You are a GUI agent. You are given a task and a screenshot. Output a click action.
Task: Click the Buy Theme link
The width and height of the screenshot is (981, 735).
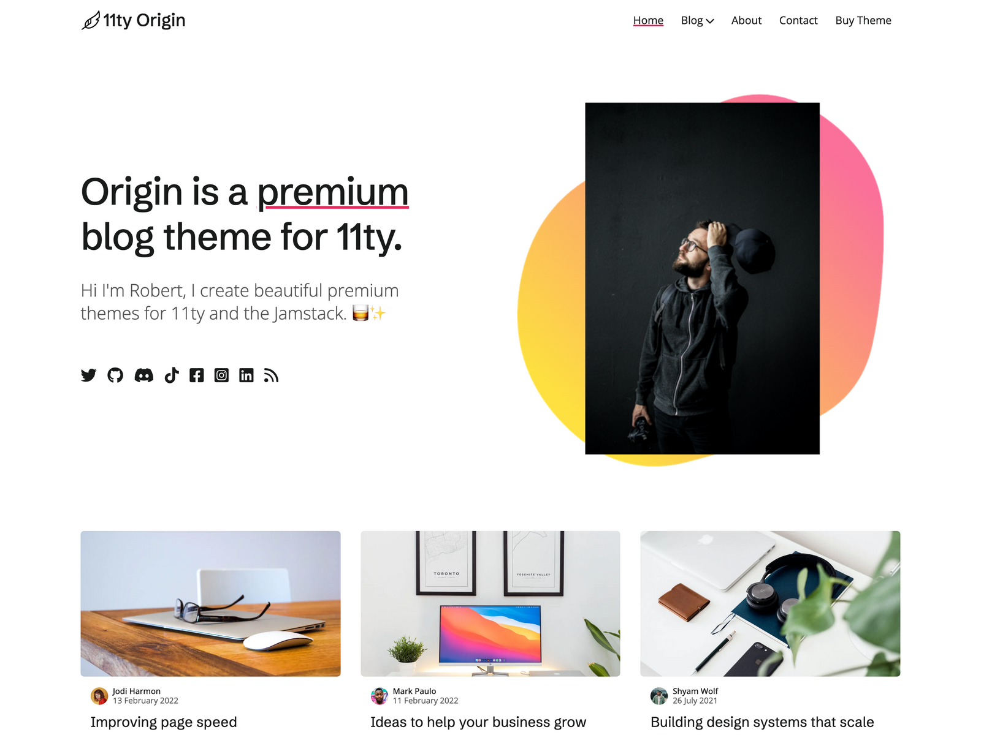(x=863, y=20)
